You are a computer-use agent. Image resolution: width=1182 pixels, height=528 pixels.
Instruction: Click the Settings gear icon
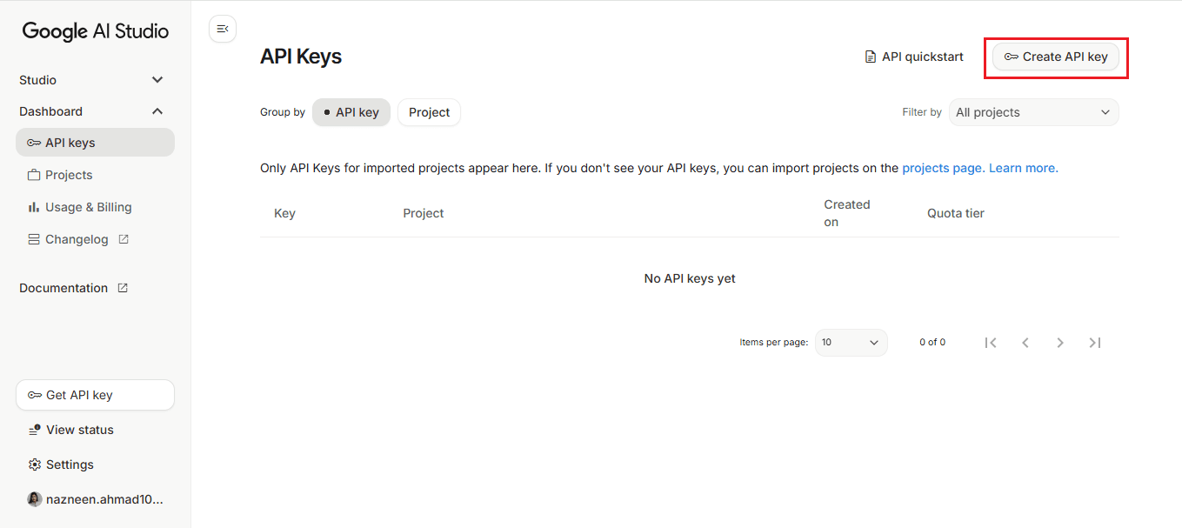click(x=35, y=465)
